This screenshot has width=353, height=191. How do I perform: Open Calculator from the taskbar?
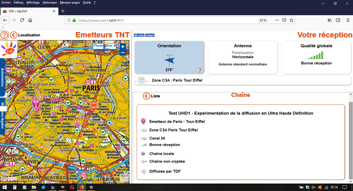(15, 187)
